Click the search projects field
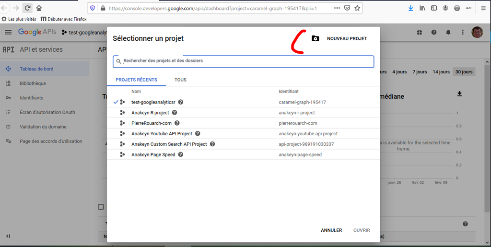491x247 pixels. pos(243,61)
